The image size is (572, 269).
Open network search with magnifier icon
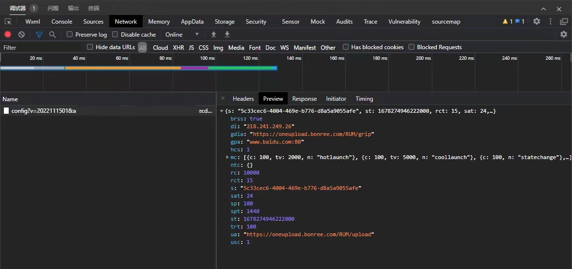click(x=52, y=34)
